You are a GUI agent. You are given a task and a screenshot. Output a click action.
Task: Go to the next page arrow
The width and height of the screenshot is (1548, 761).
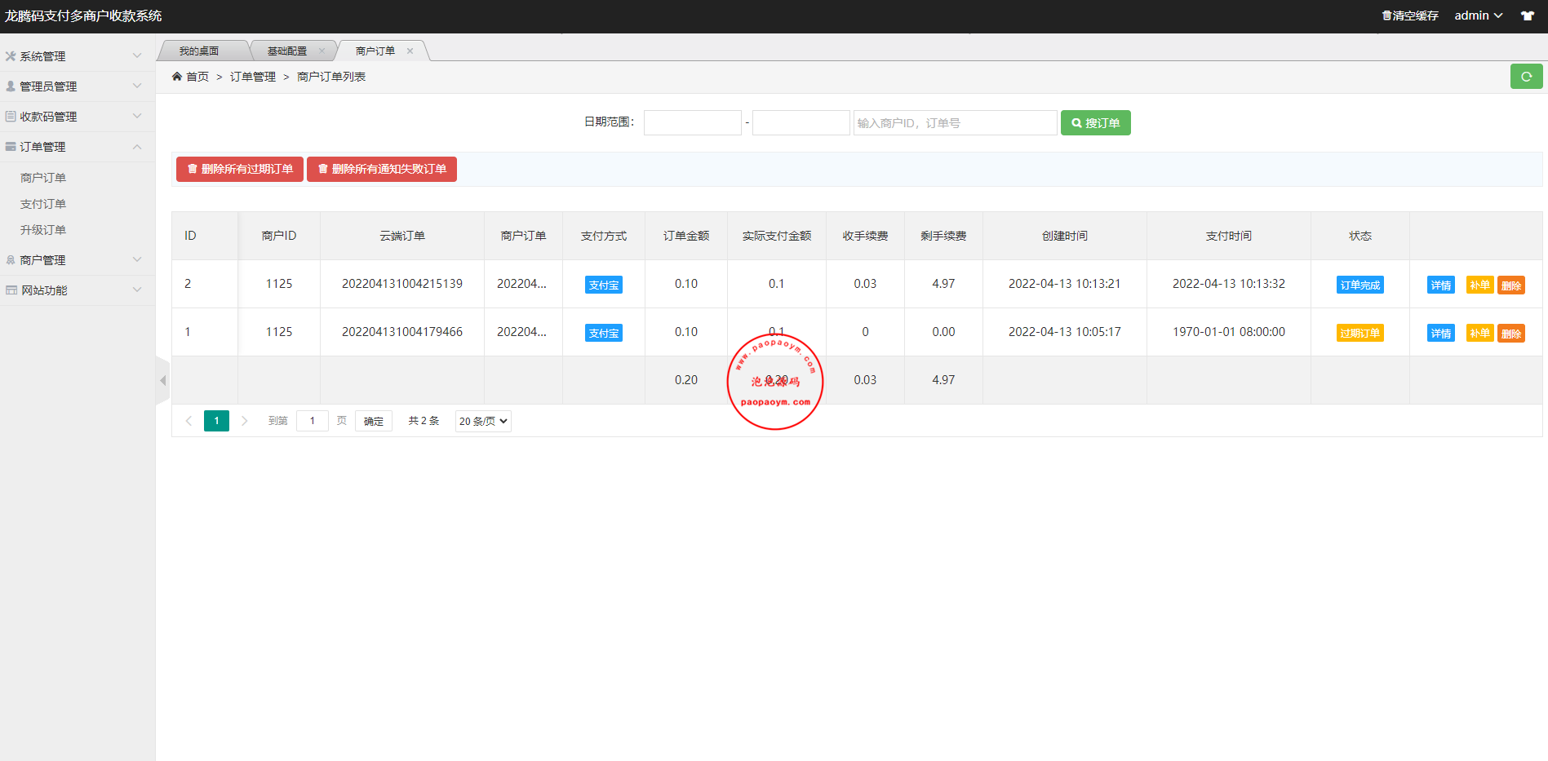tap(244, 421)
